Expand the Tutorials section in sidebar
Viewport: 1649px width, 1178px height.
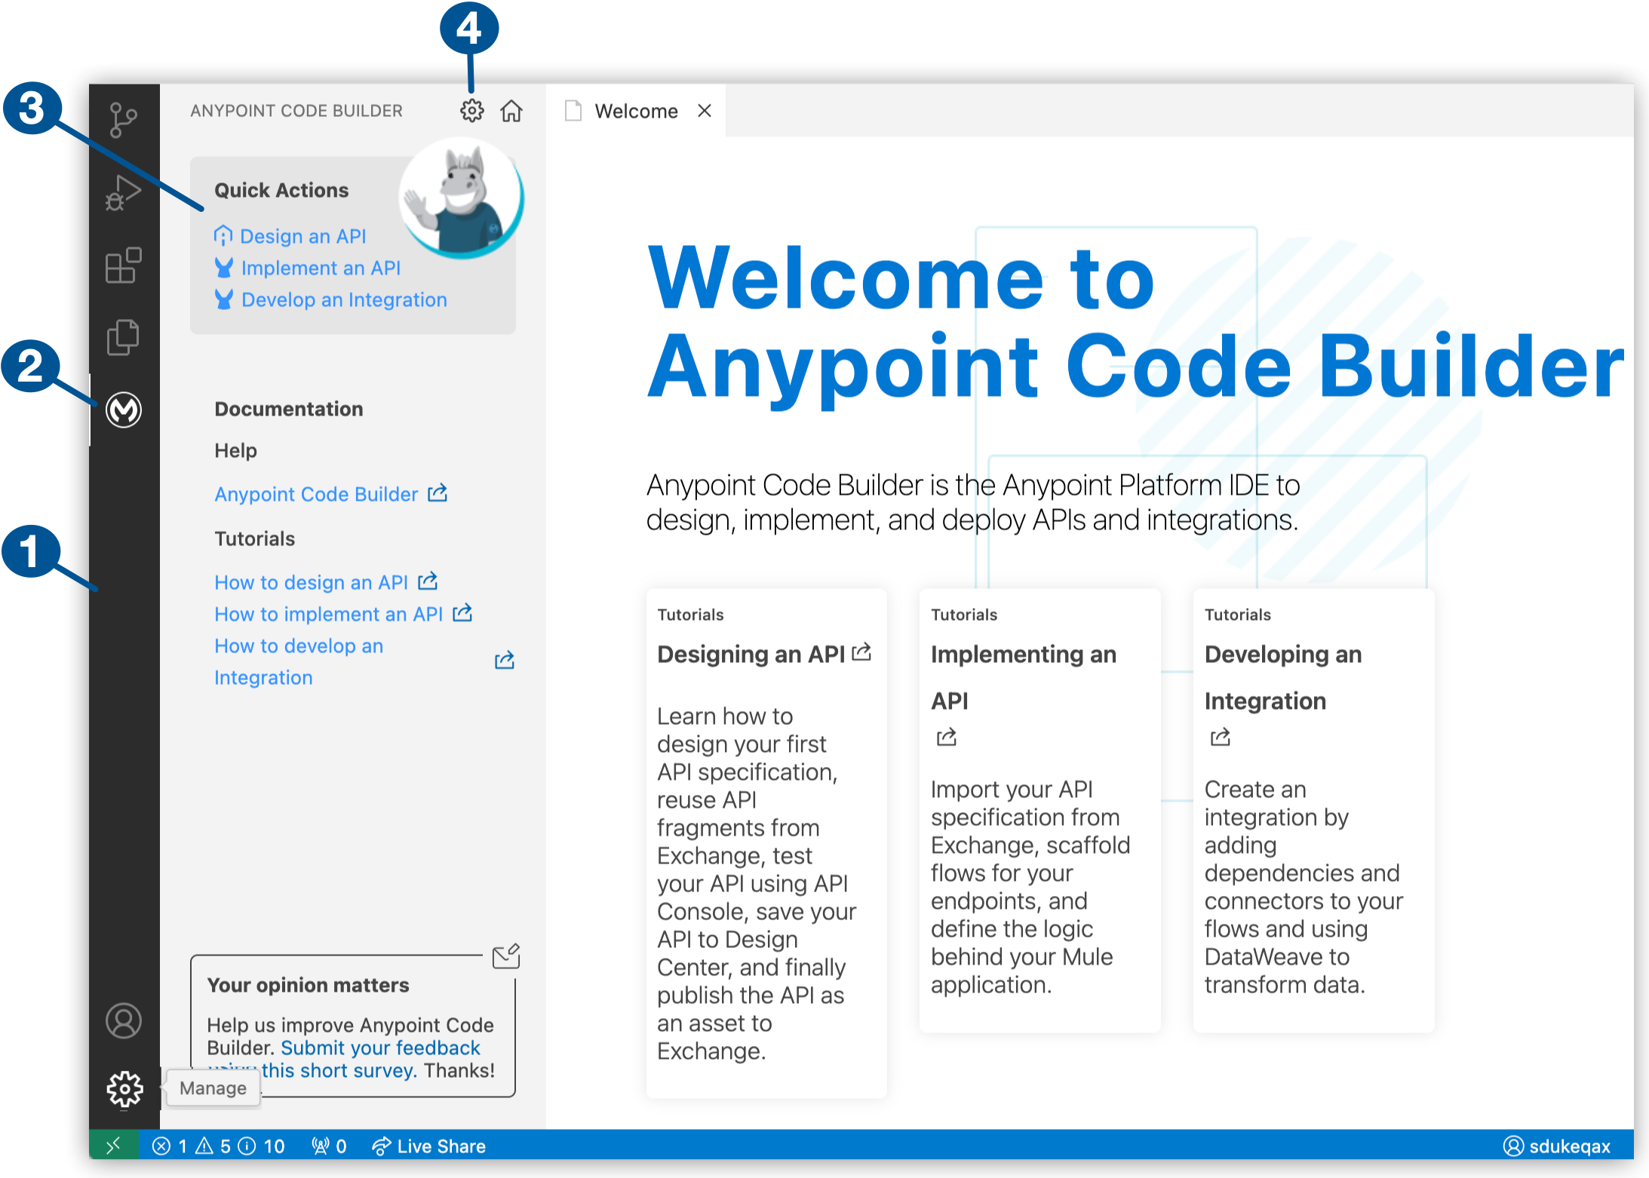click(x=251, y=537)
